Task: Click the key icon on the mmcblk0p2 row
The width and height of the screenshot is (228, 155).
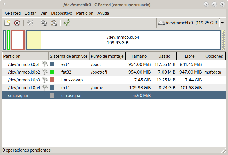Action: 45,72
